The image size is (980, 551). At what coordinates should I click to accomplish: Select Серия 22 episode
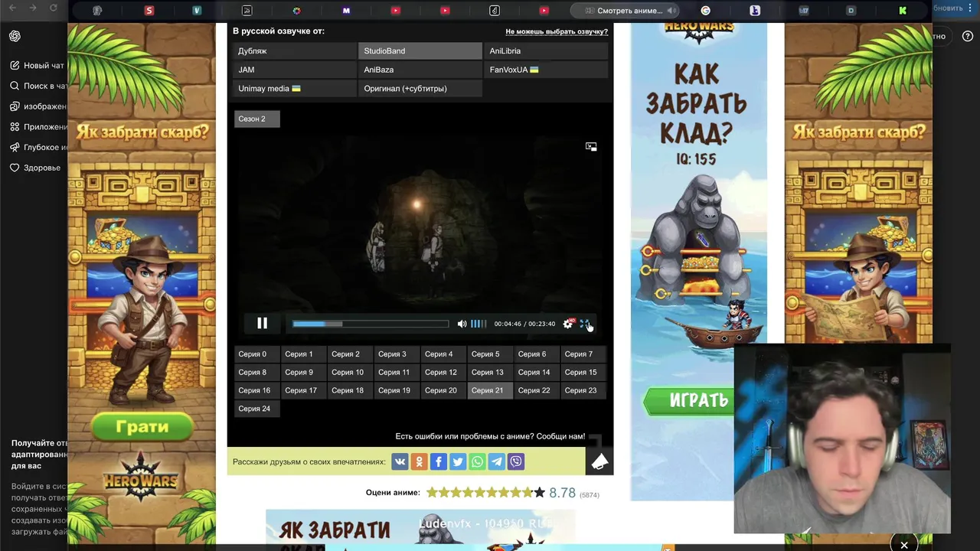point(535,390)
